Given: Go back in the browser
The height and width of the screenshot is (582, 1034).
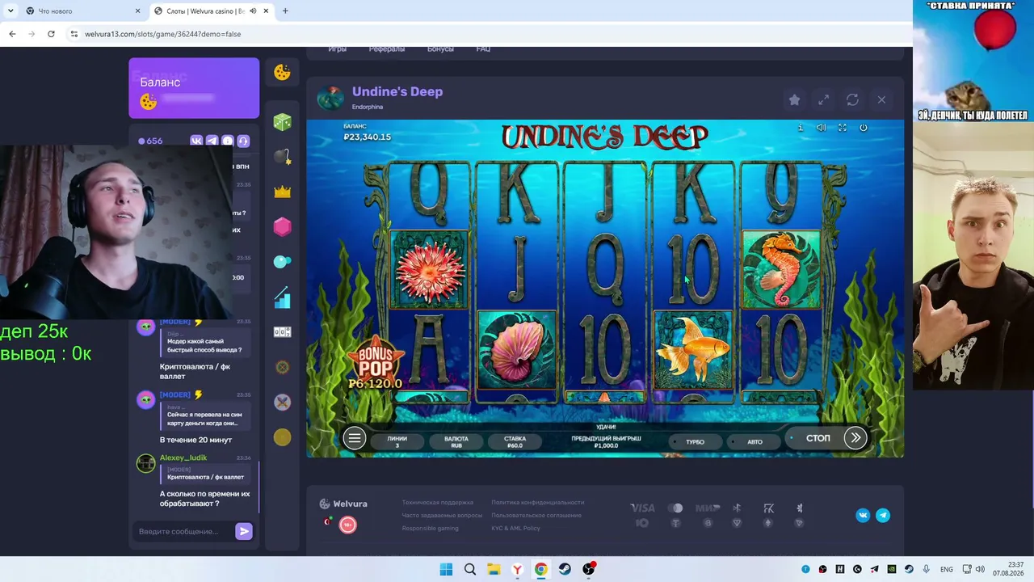Looking at the screenshot, I should 12,34.
